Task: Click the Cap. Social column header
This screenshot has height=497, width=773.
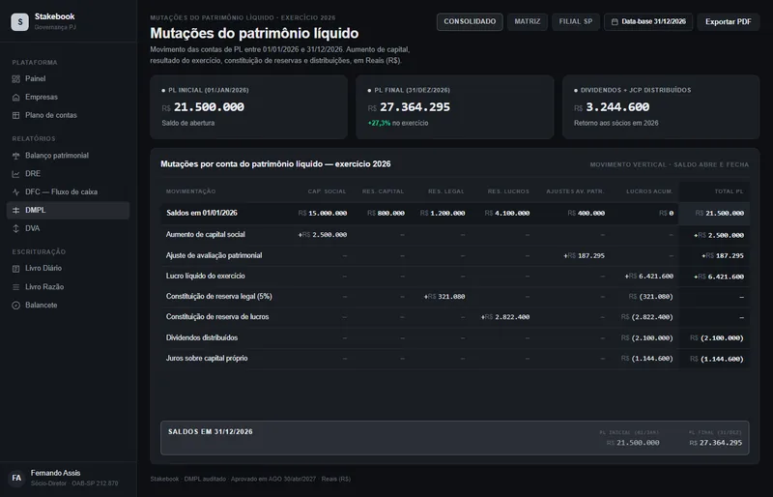Action: pos(327,191)
